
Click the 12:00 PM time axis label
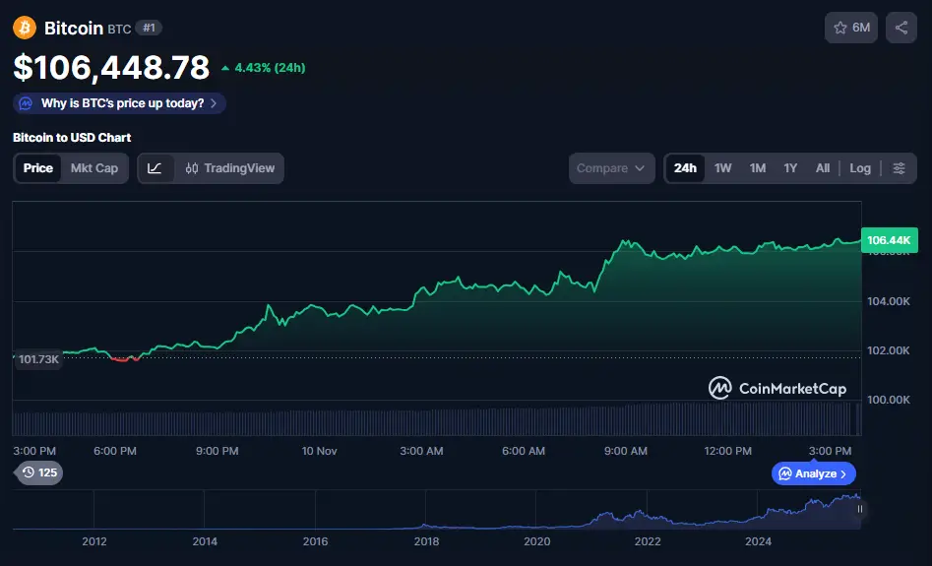[727, 451]
